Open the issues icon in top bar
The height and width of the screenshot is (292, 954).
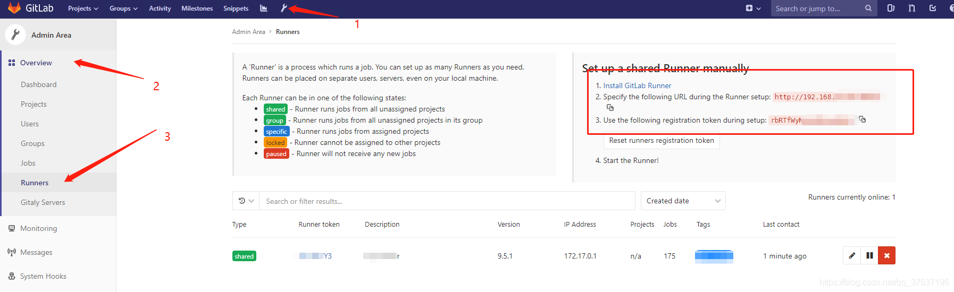click(x=891, y=8)
